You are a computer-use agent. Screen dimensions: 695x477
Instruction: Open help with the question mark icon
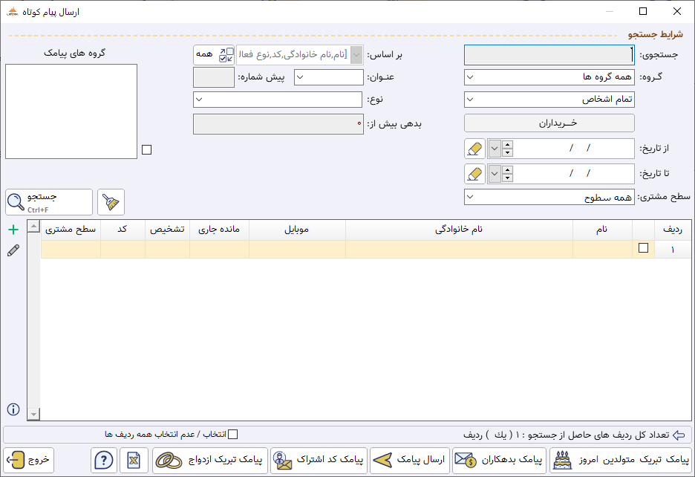pos(105,461)
